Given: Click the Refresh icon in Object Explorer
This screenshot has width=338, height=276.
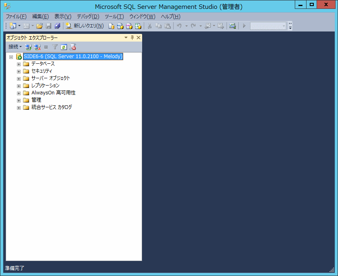Looking at the screenshot, I should tap(64, 47).
